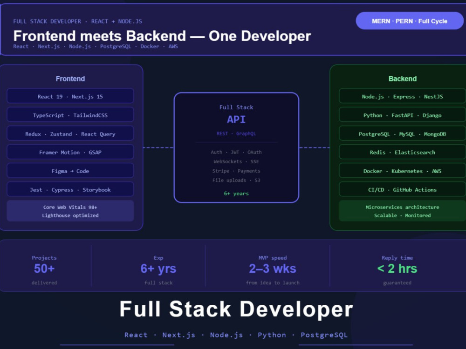Screen dimensions: 466x349
Task: Click the '2–3 wks' MVP speed stat
Action: pyautogui.click(x=273, y=268)
